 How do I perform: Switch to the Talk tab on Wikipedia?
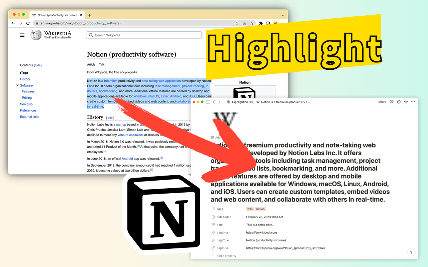(x=102, y=64)
